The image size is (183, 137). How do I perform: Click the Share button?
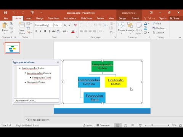[x=175, y=18]
